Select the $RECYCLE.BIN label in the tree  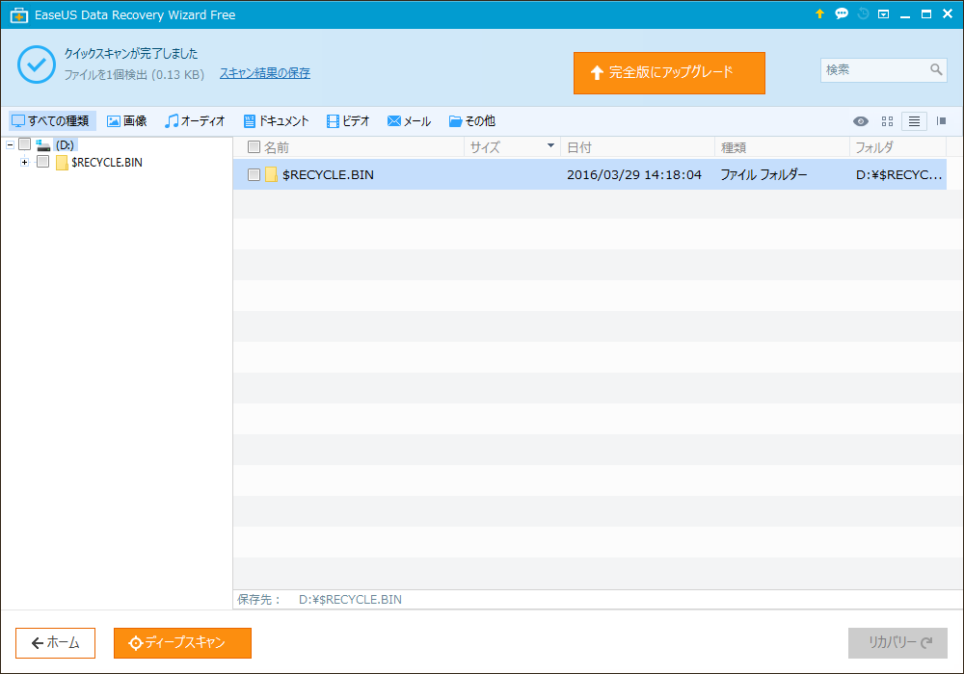pos(107,162)
